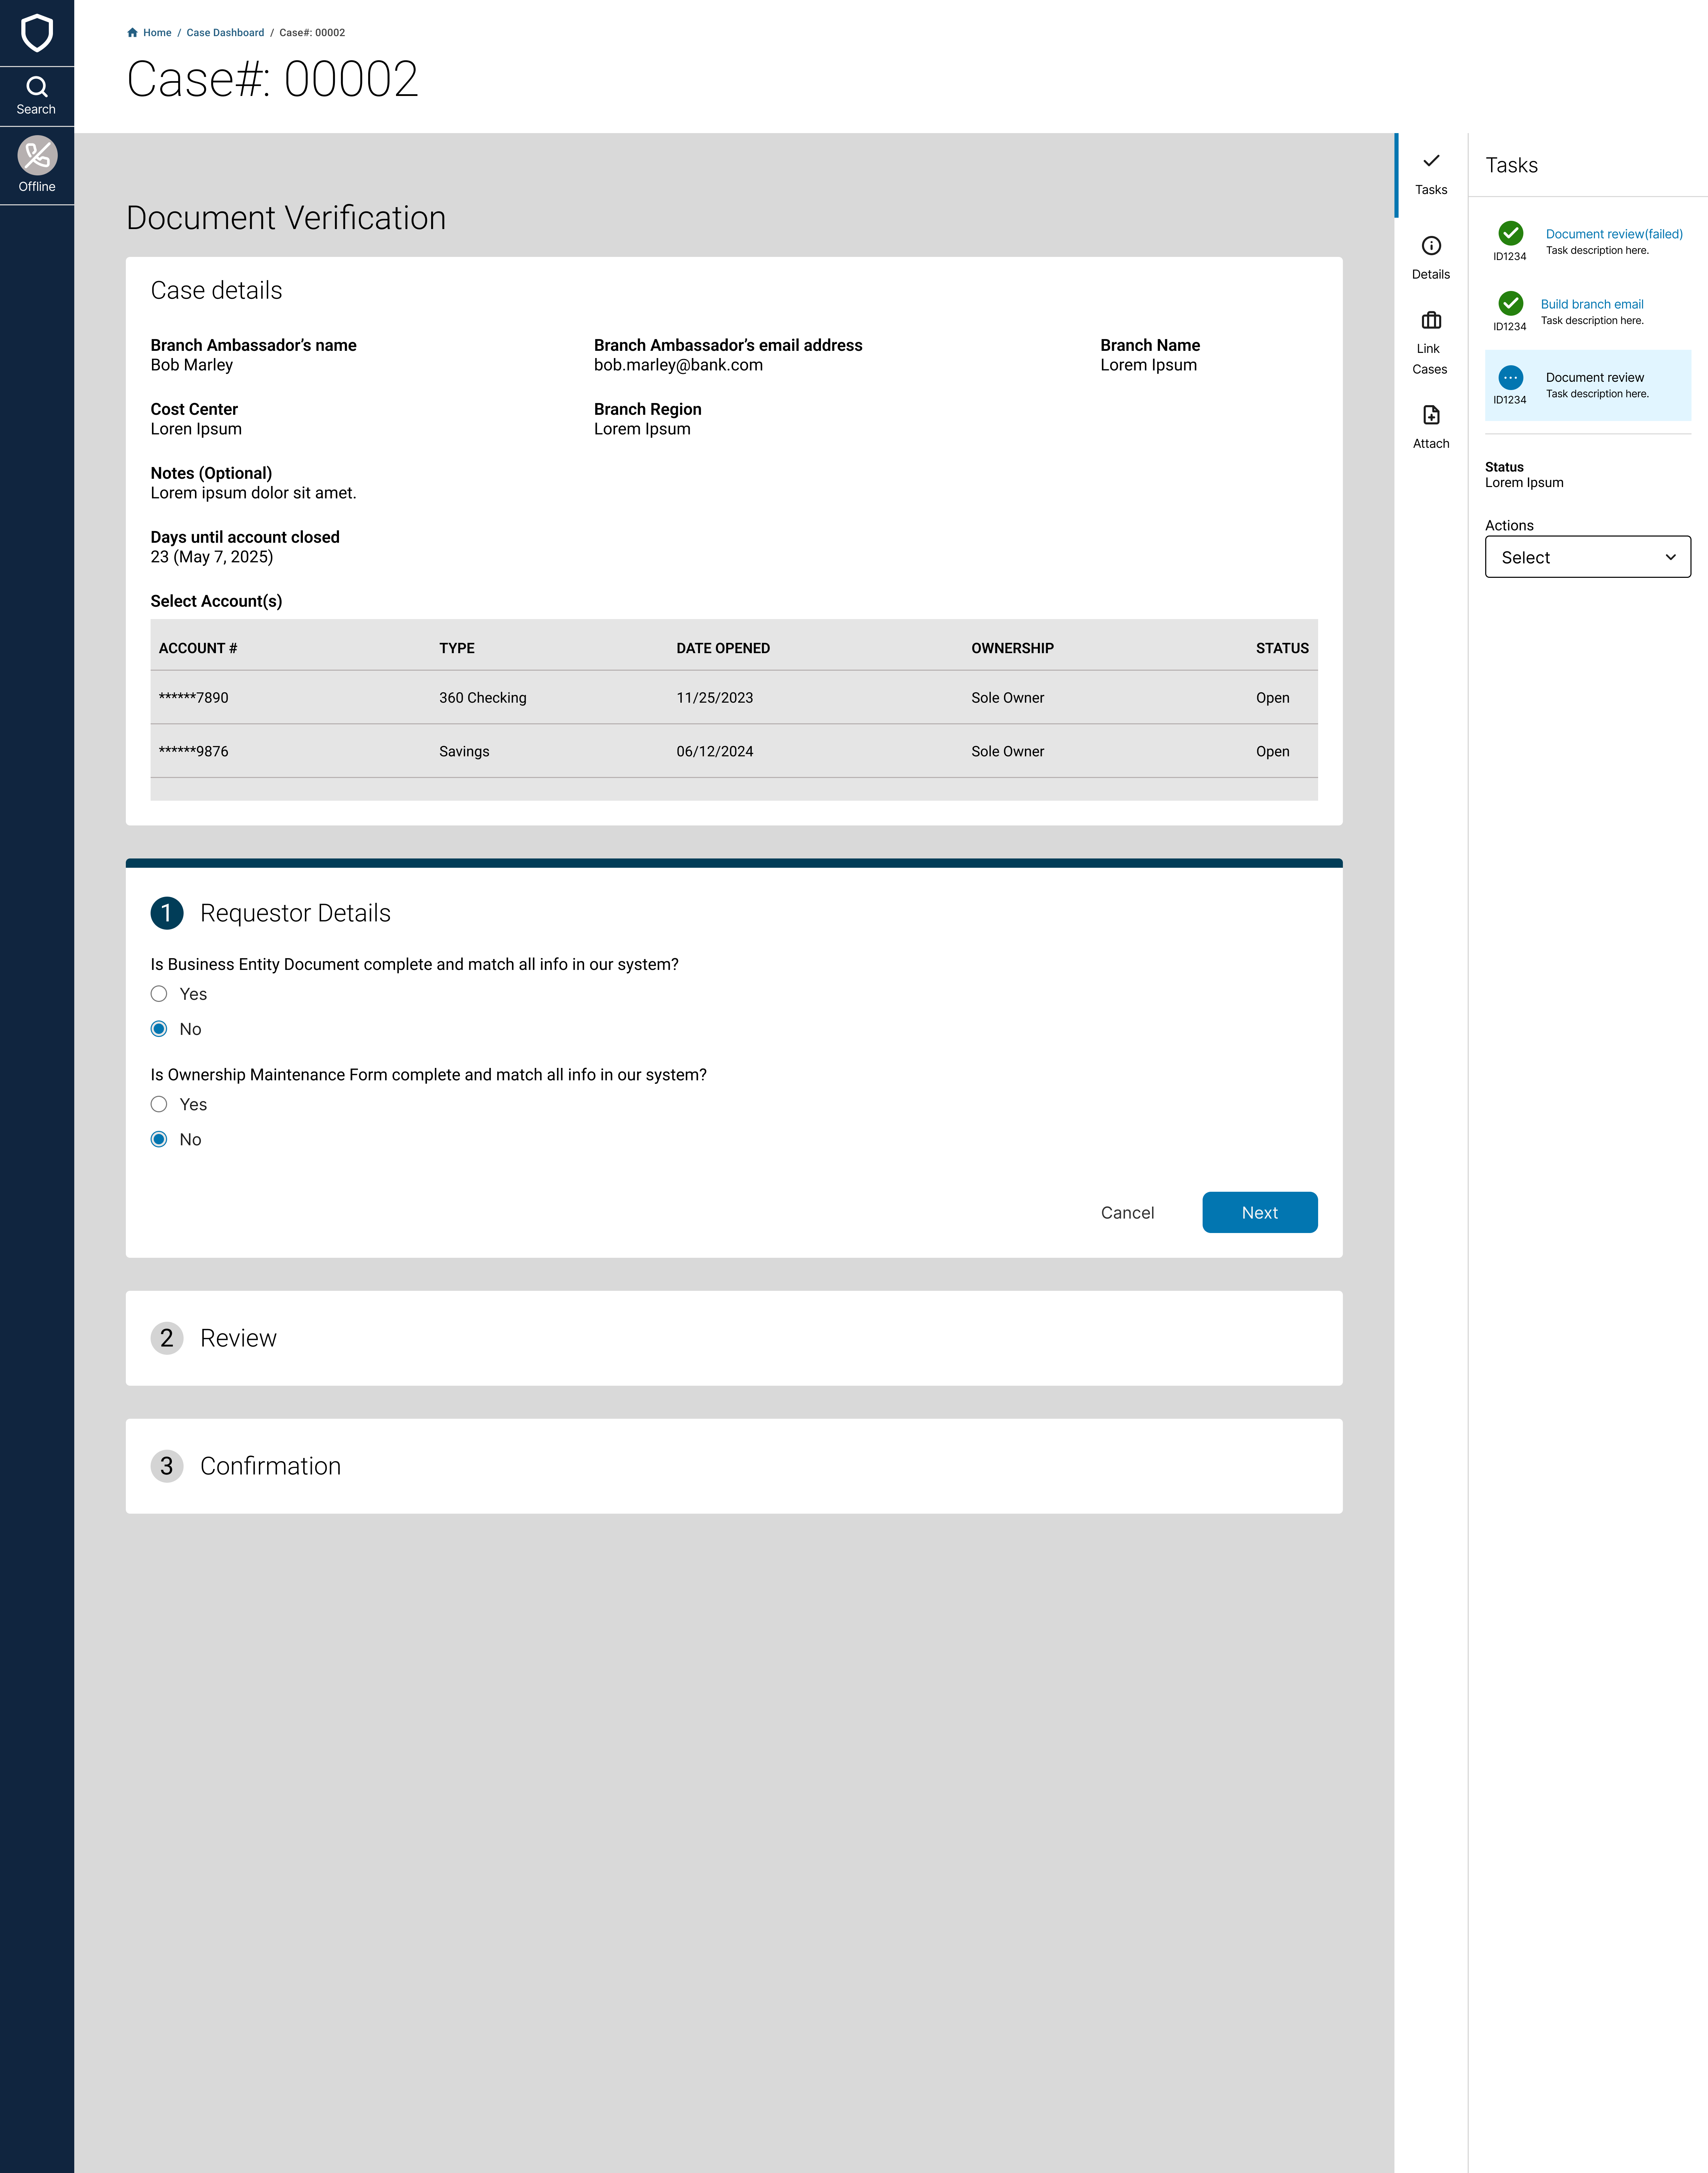
Task: Click the shield logo icon
Action: (37, 33)
